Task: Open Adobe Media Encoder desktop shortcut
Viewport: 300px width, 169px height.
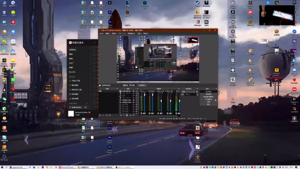Action: tap(109, 139)
